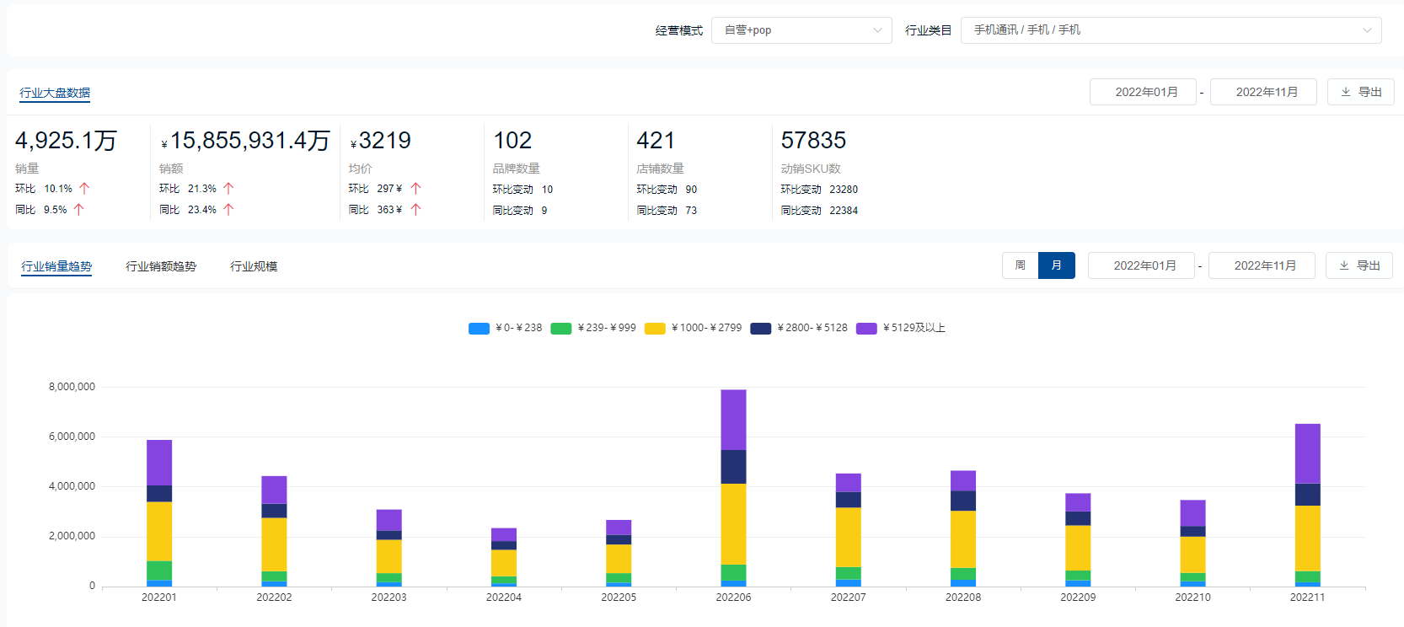The width and height of the screenshot is (1404, 627).
Task: Open the 2022年01月 start date picker in 行业大盘数据
Action: pyautogui.click(x=1142, y=92)
